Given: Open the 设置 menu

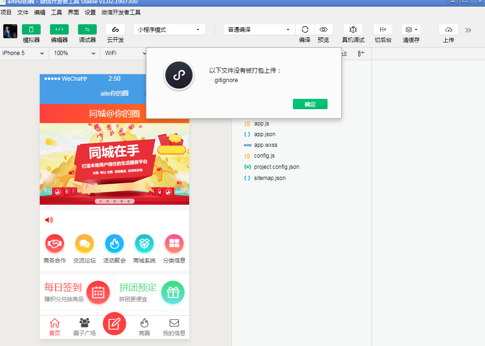Looking at the screenshot, I should click(90, 13).
